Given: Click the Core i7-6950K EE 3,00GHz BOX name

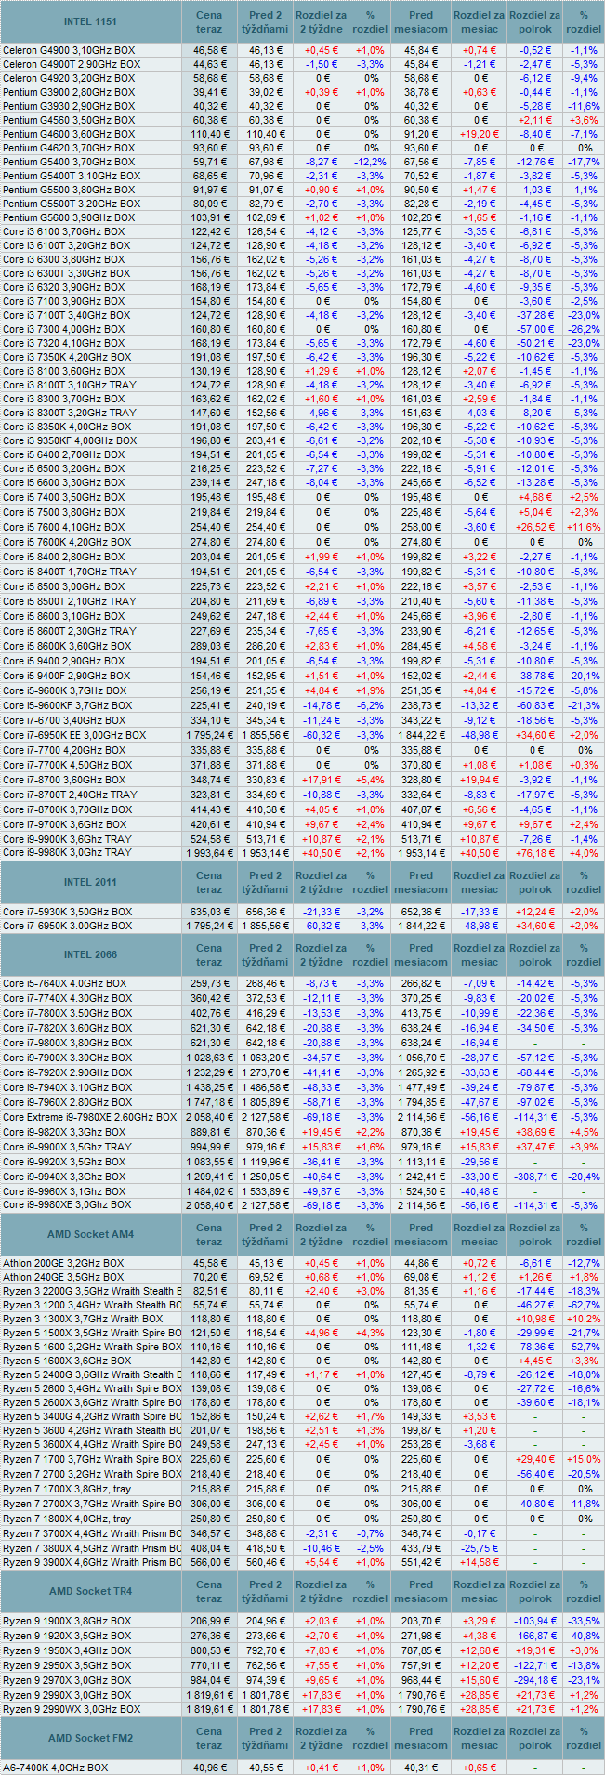Looking at the screenshot, I should point(74,735).
